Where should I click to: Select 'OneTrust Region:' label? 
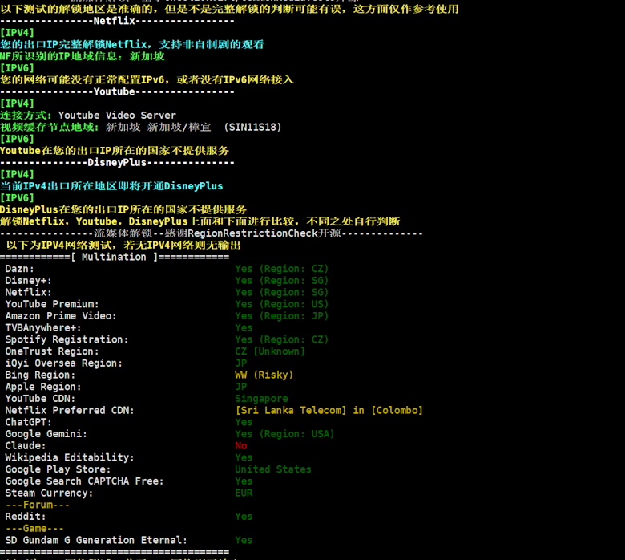click(52, 351)
